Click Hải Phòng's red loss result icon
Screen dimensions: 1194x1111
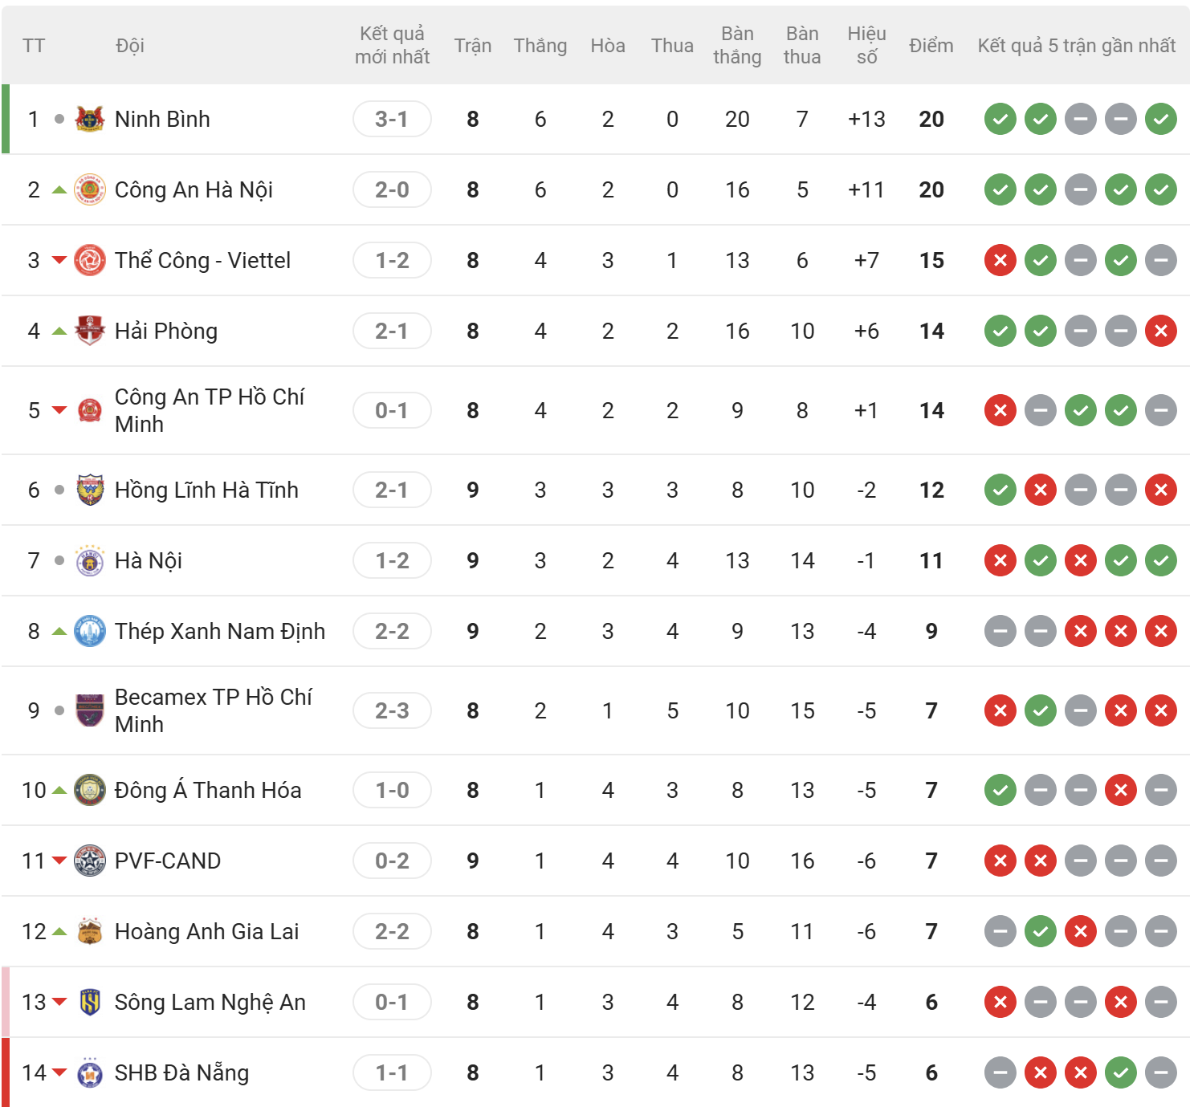point(1160,331)
